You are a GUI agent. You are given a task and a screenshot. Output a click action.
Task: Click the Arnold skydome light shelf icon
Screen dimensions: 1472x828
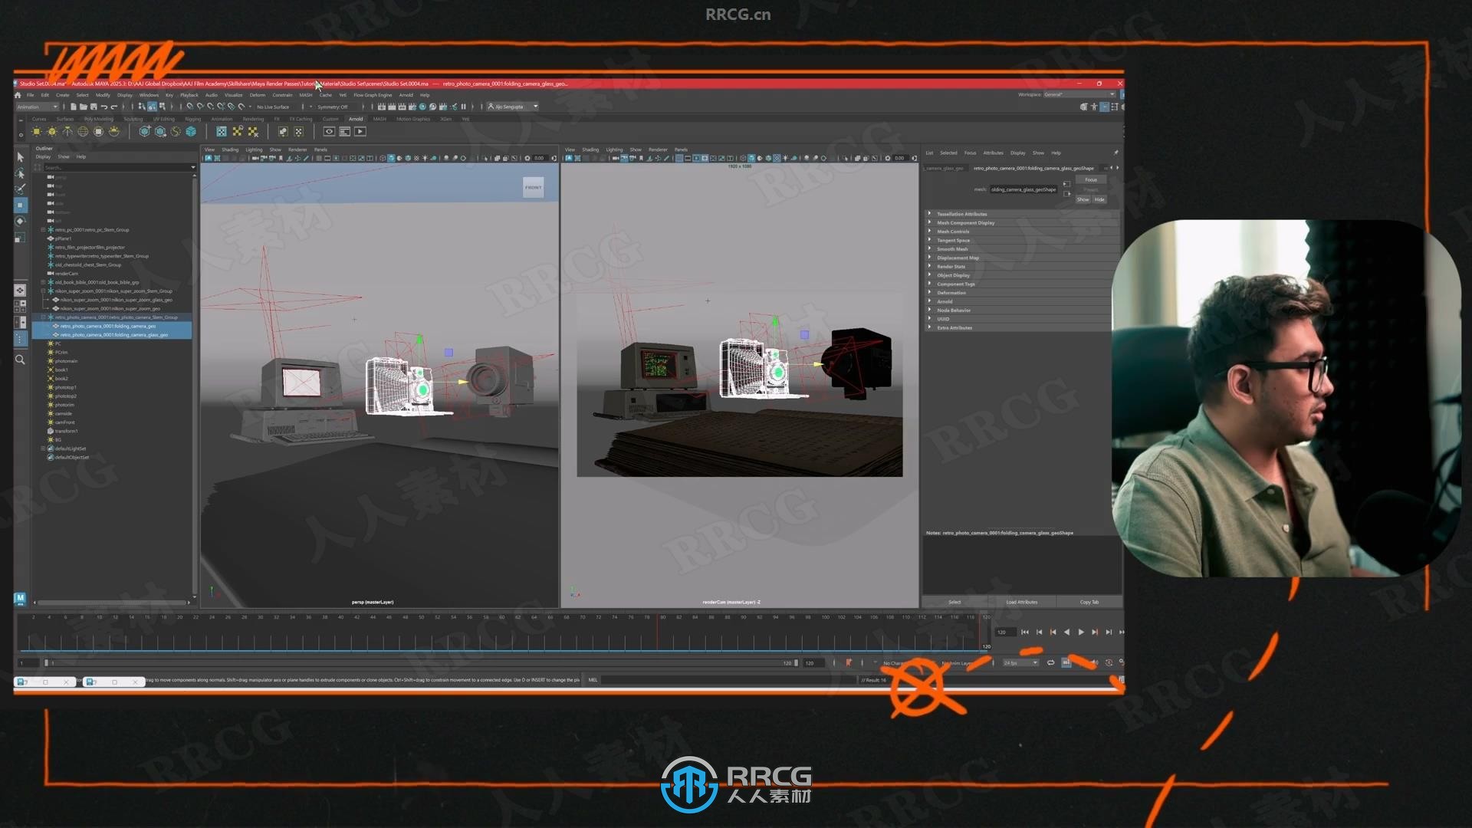click(x=83, y=131)
